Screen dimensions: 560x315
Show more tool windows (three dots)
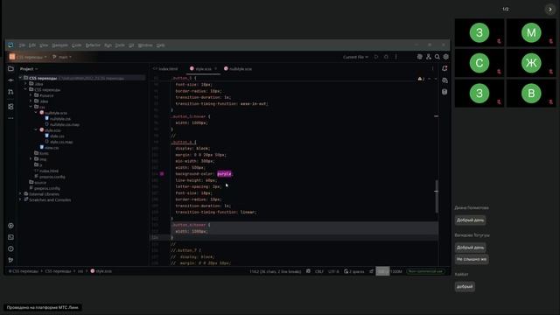[10, 118]
